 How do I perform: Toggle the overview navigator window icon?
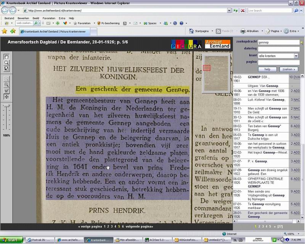6,69
